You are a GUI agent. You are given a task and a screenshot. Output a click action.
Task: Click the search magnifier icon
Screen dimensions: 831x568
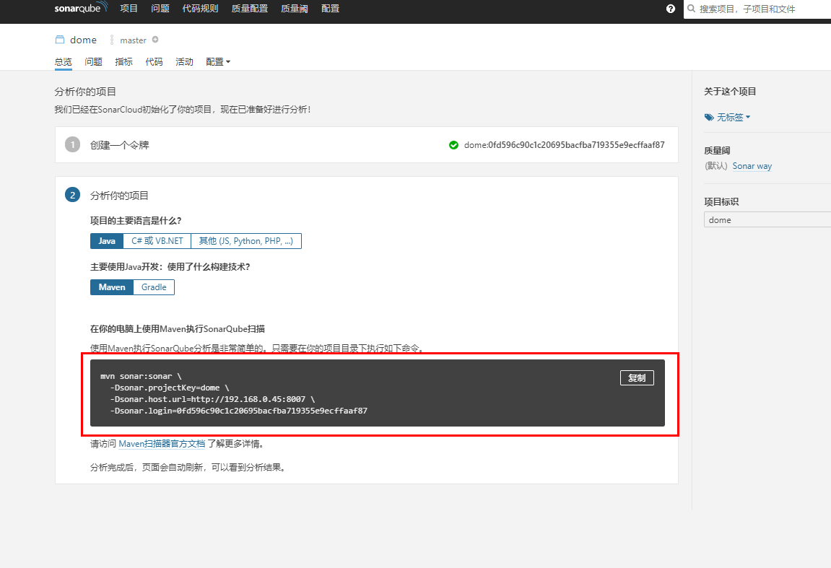point(691,9)
